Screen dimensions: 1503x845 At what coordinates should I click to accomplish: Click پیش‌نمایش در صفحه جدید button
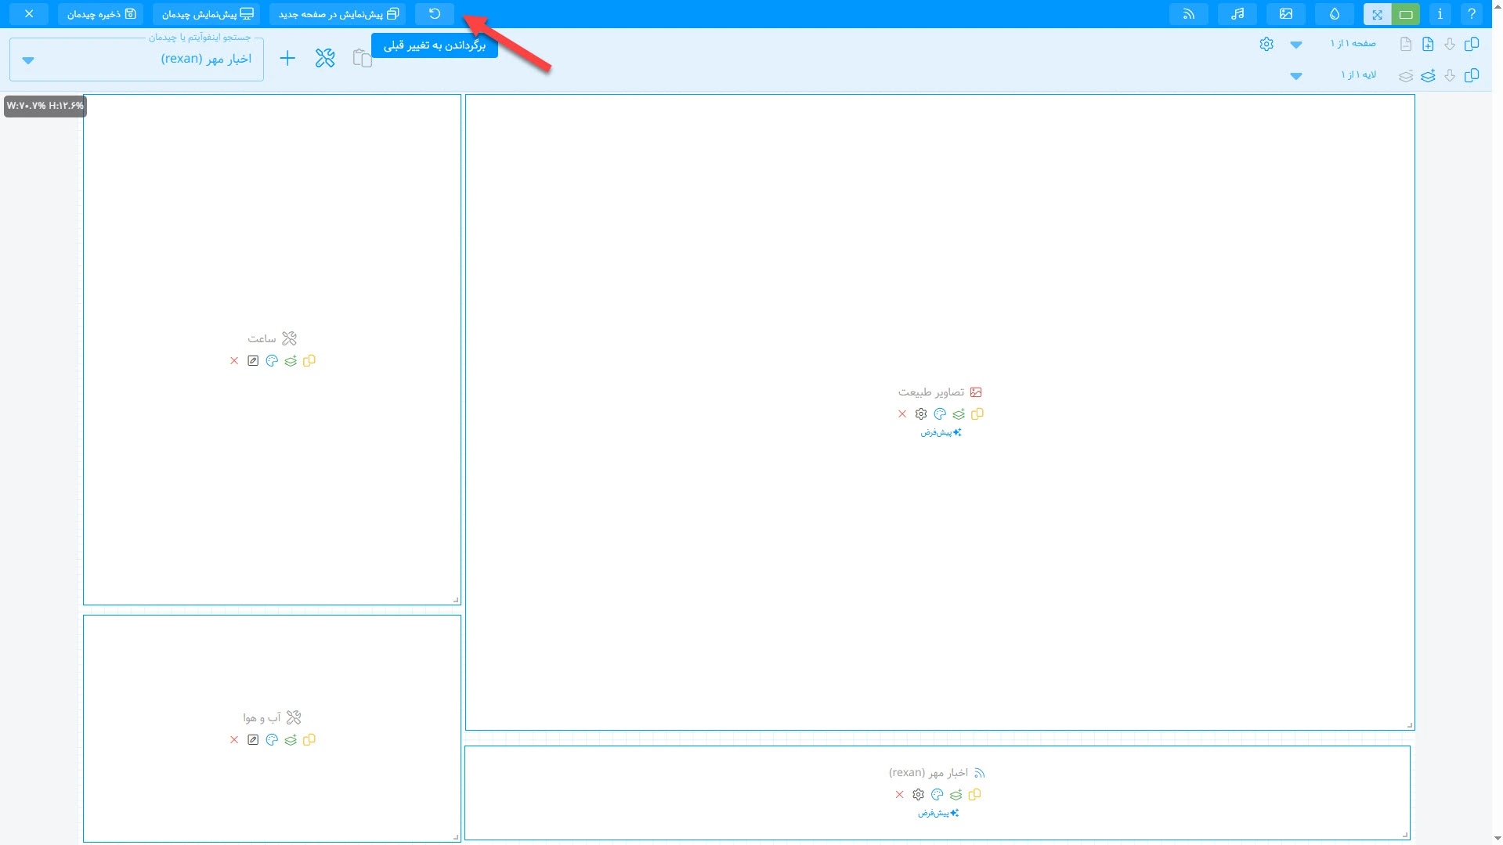coord(338,14)
